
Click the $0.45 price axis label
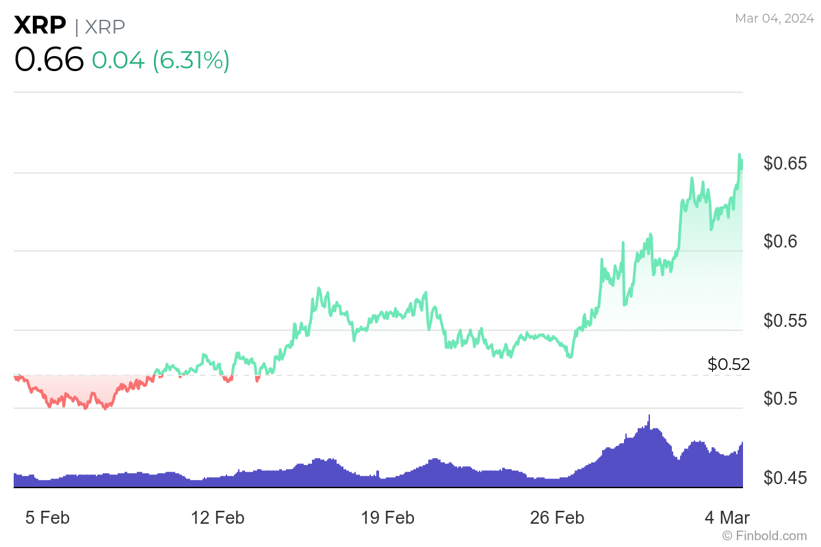pyautogui.click(x=785, y=477)
